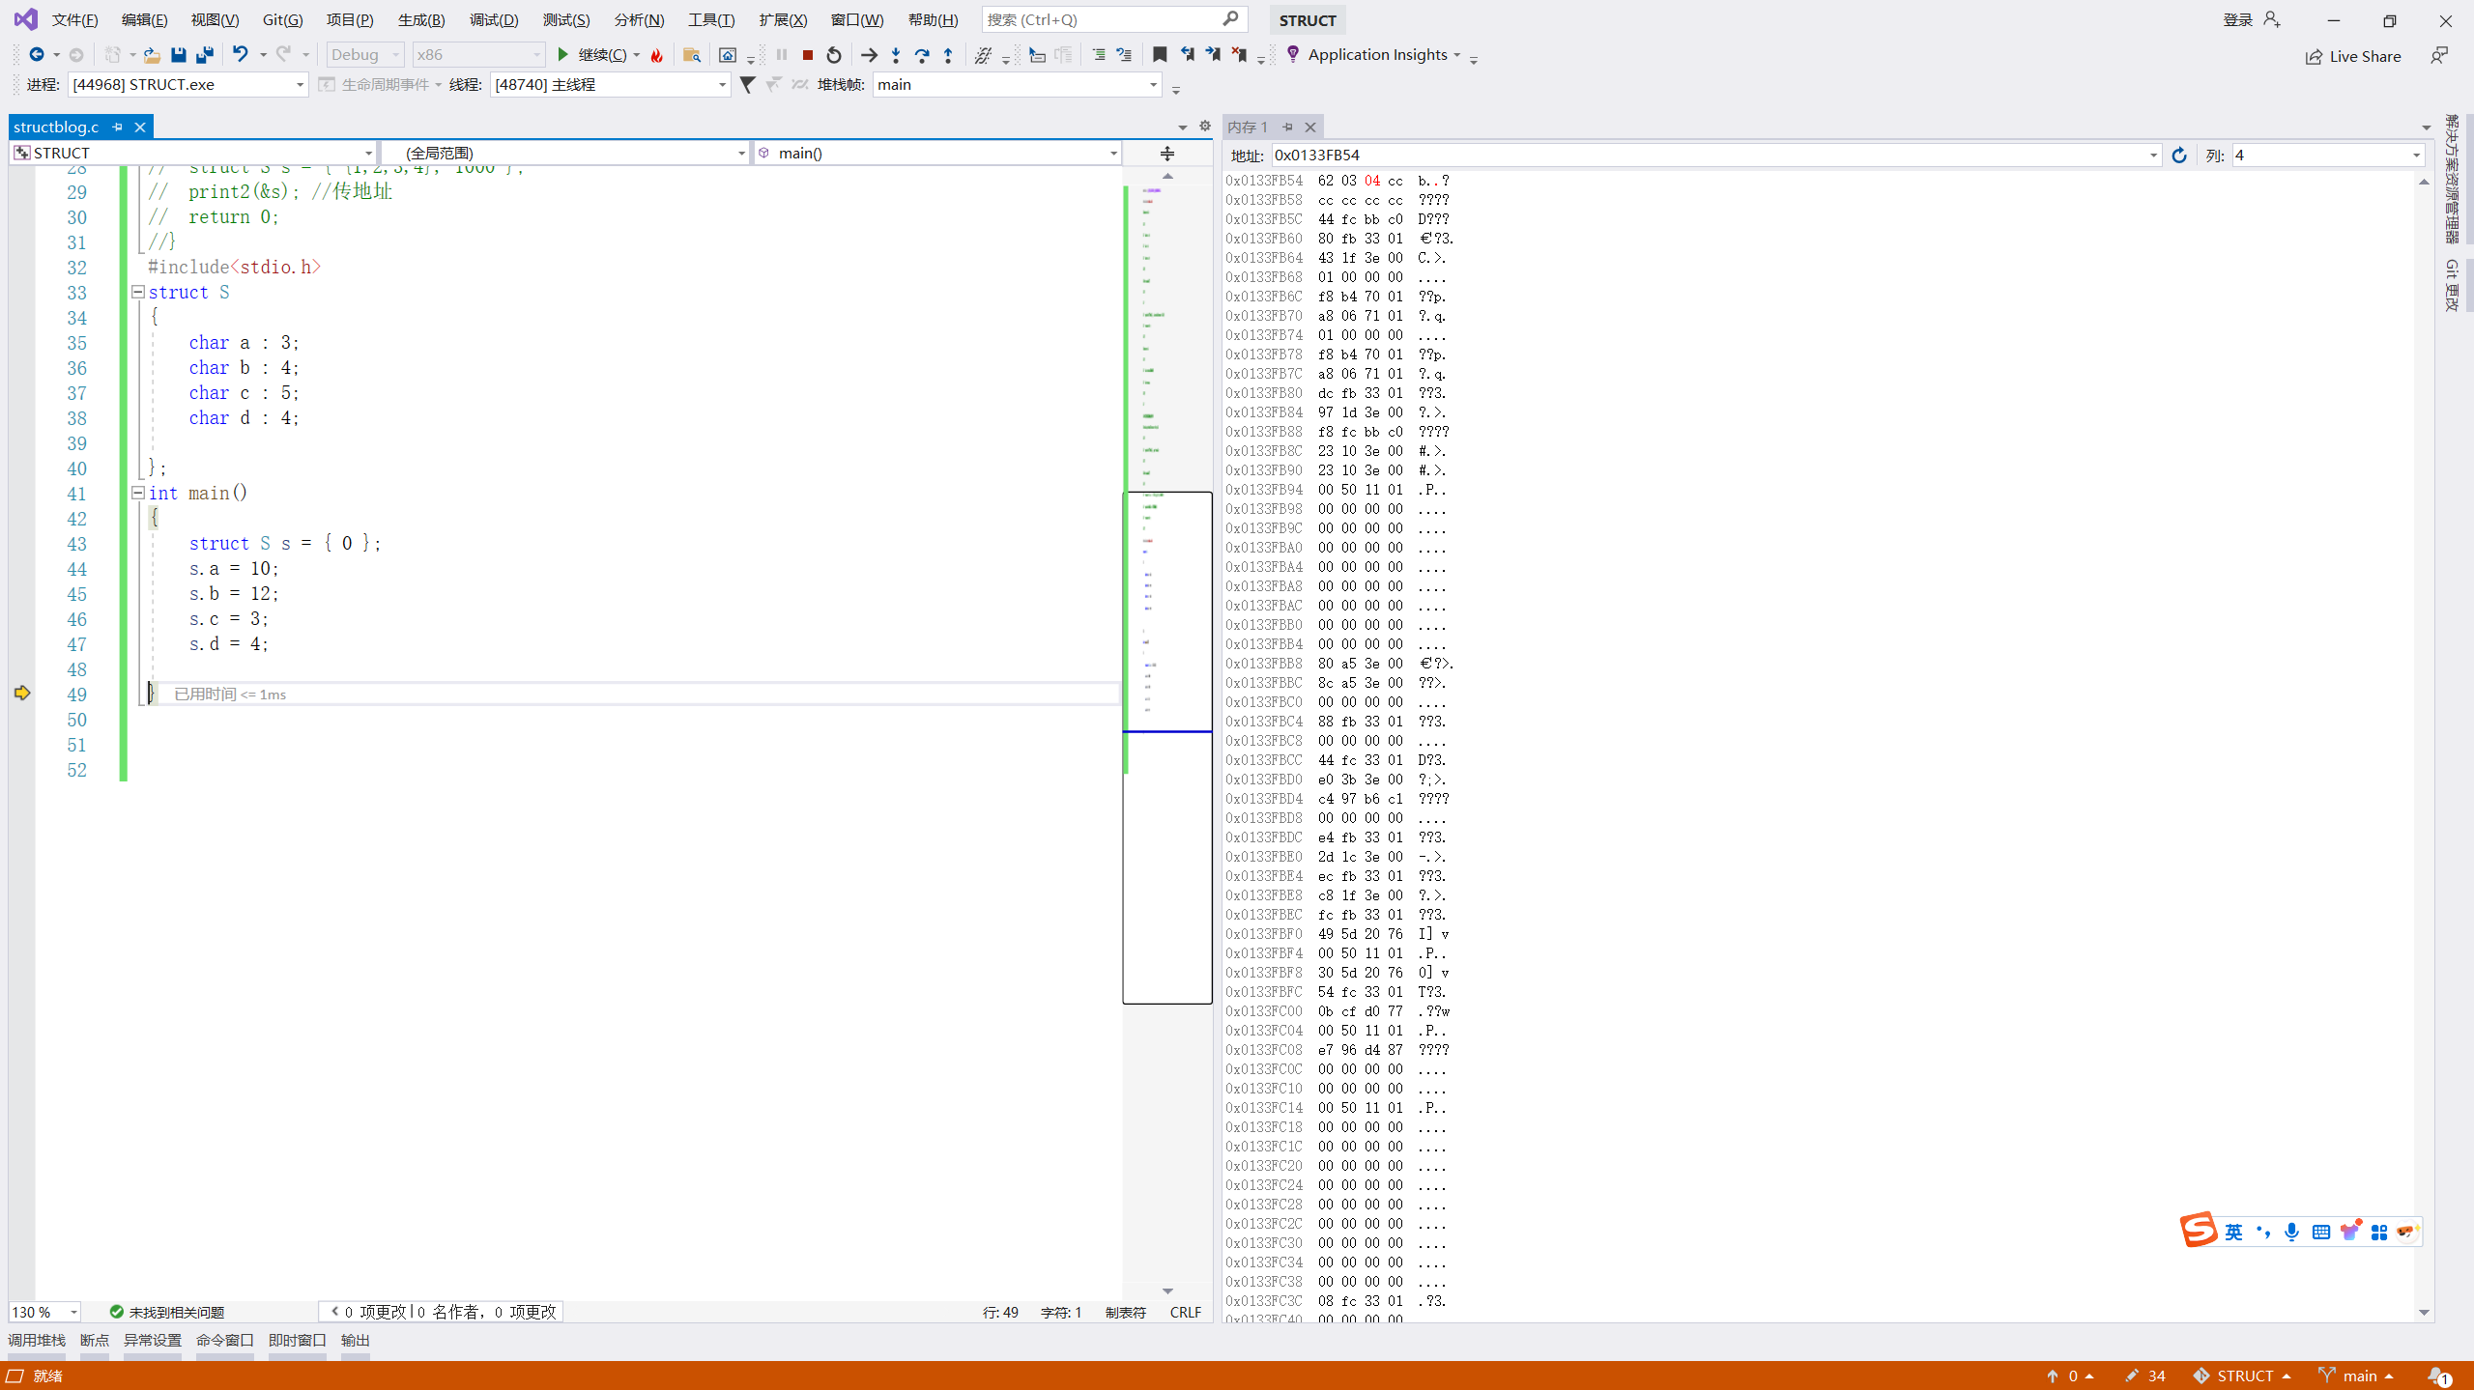
Task: Click the Step Out arrow icon
Action: coord(948,55)
